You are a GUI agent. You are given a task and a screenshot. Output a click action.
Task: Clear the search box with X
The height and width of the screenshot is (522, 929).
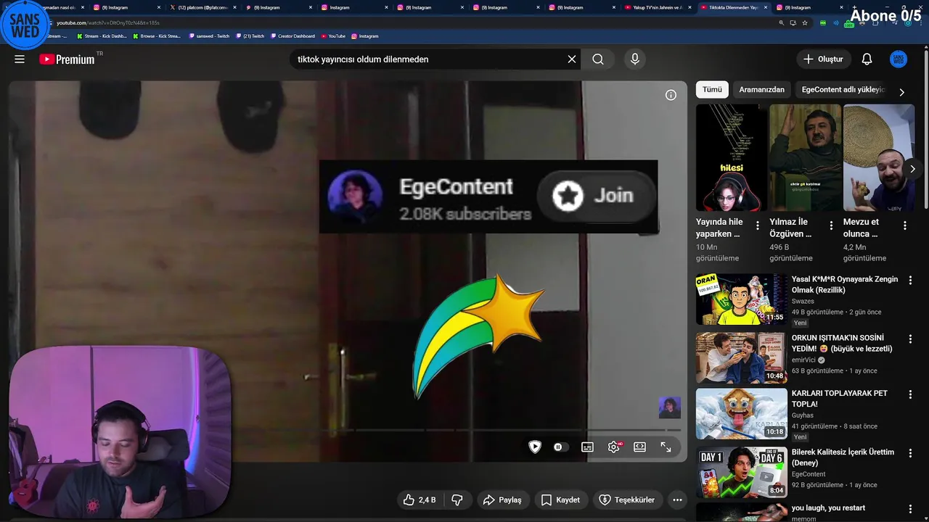tap(572, 59)
